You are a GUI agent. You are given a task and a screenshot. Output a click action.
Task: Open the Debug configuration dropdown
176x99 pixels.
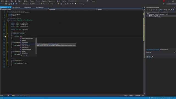point(26,4)
